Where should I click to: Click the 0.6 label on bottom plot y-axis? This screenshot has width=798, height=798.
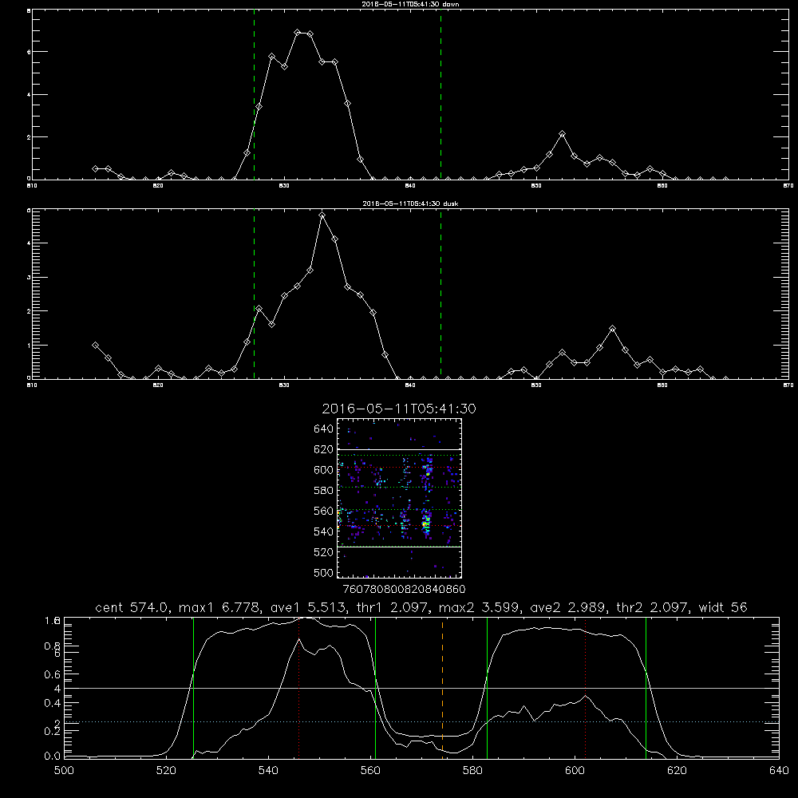pos(53,674)
